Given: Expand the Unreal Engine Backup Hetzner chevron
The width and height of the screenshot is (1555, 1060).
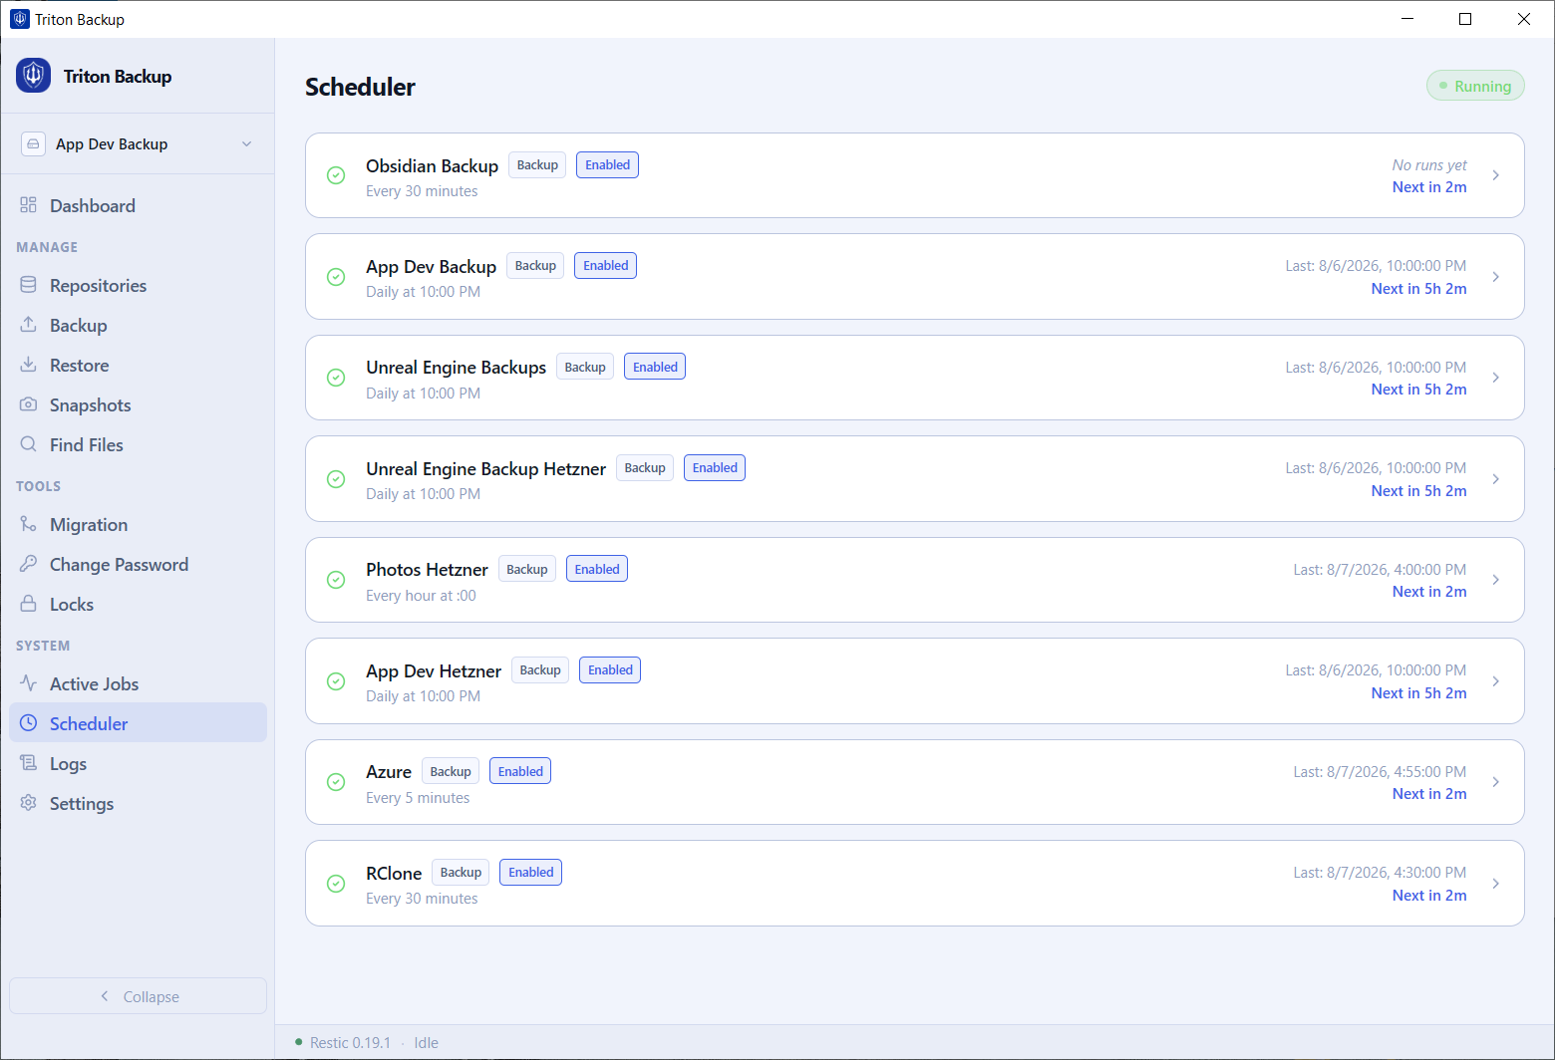Looking at the screenshot, I should (1496, 479).
